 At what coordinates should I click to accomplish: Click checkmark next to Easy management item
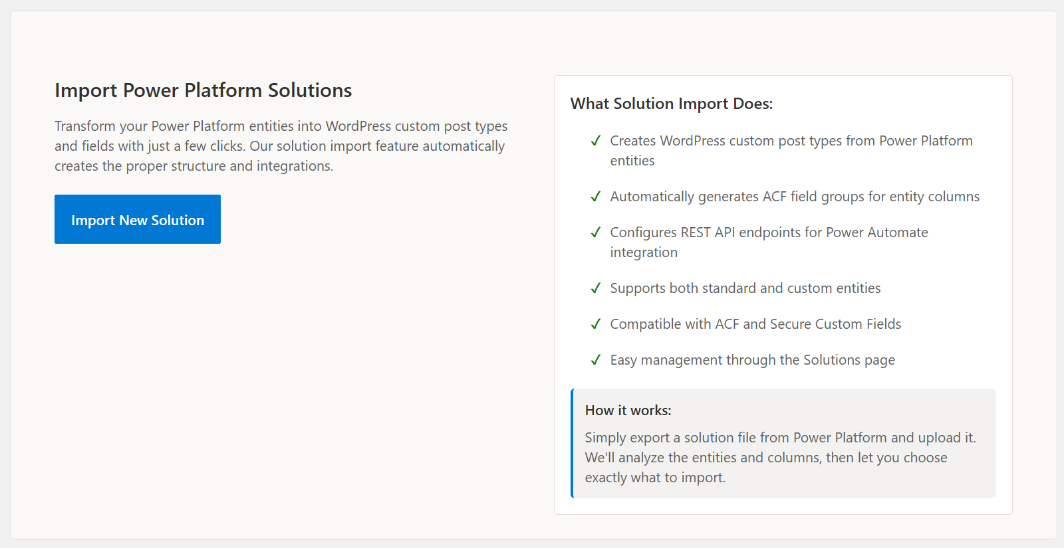point(596,360)
